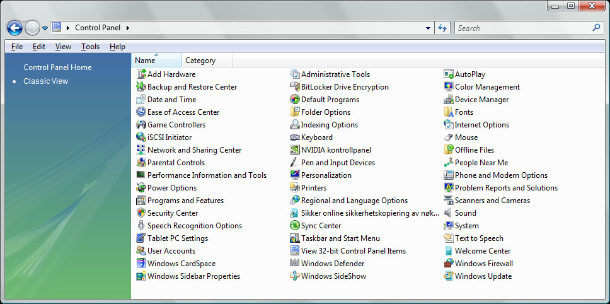The image size is (610, 304).
Task: Select Pen and Input Devices label
Action: click(338, 162)
